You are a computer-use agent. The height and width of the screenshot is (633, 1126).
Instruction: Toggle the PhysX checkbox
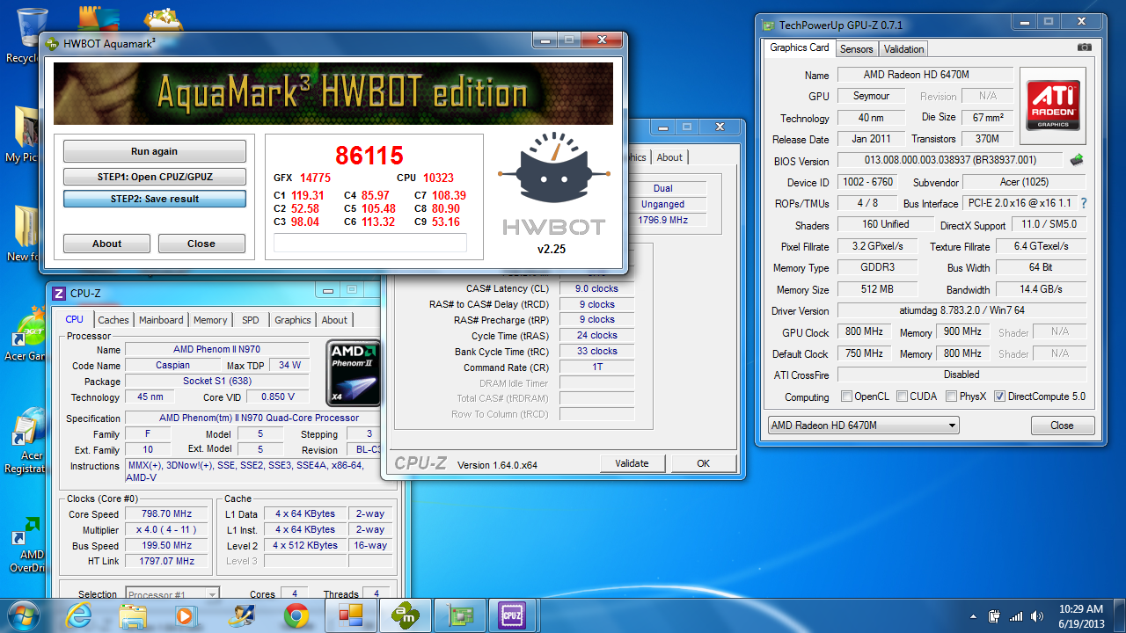pos(951,397)
